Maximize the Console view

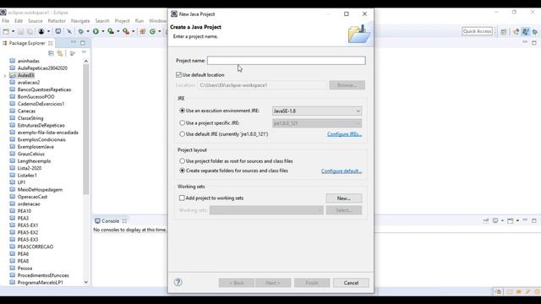[x=534, y=220]
